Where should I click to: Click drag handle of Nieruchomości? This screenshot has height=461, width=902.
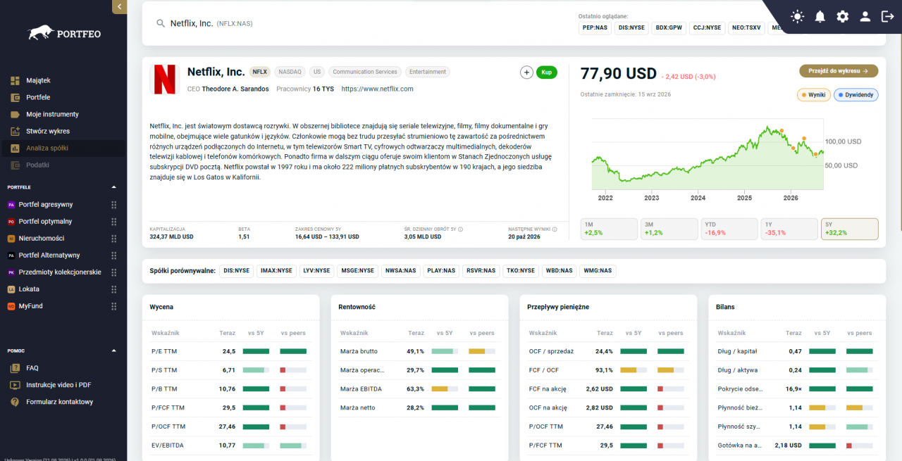tap(114, 238)
